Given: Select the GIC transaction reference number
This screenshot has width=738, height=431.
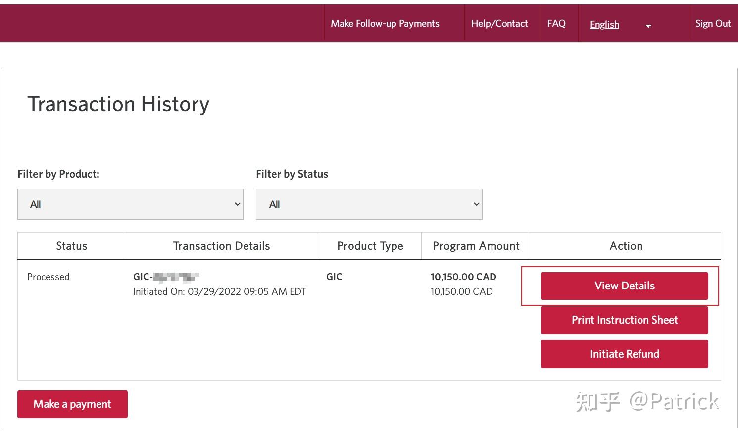Looking at the screenshot, I should click(x=166, y=277).
